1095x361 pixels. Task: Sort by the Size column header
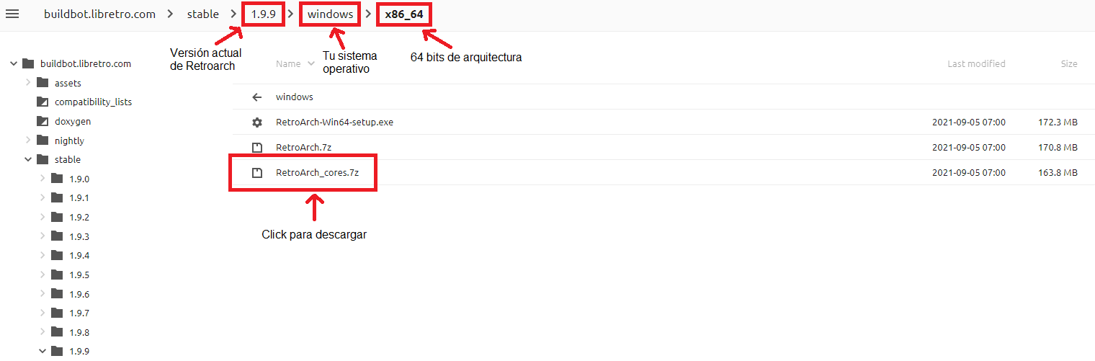1069,63
